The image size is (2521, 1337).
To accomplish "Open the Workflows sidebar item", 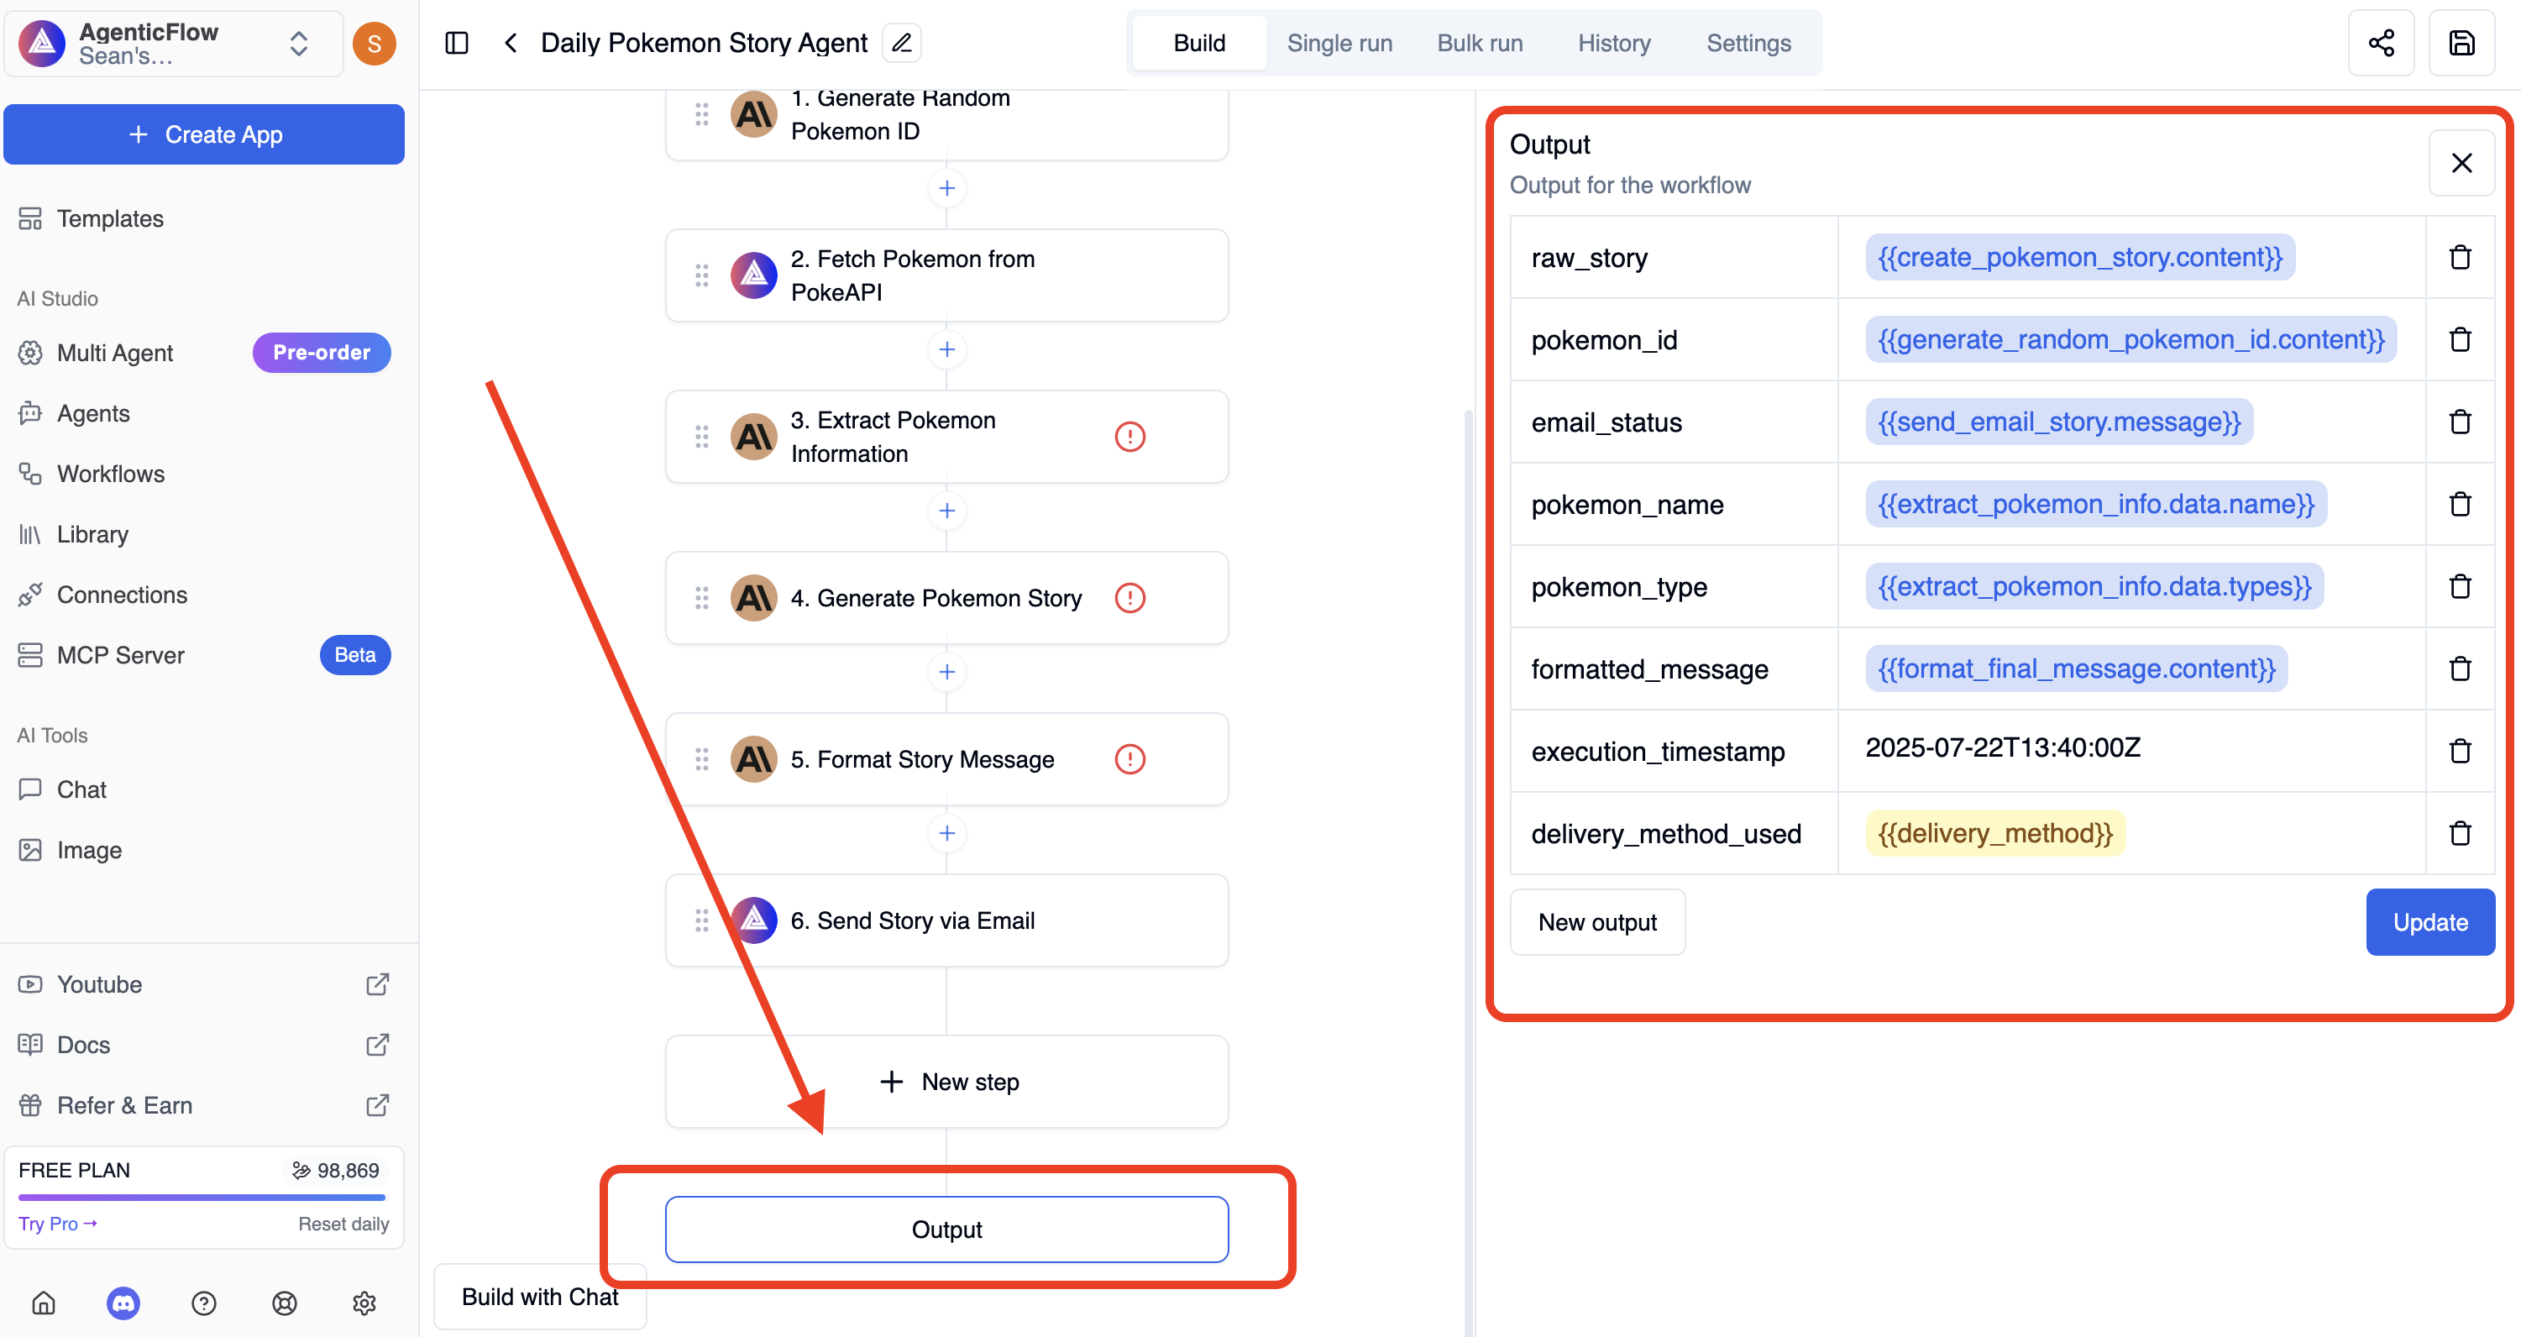I will click(111, 474).
